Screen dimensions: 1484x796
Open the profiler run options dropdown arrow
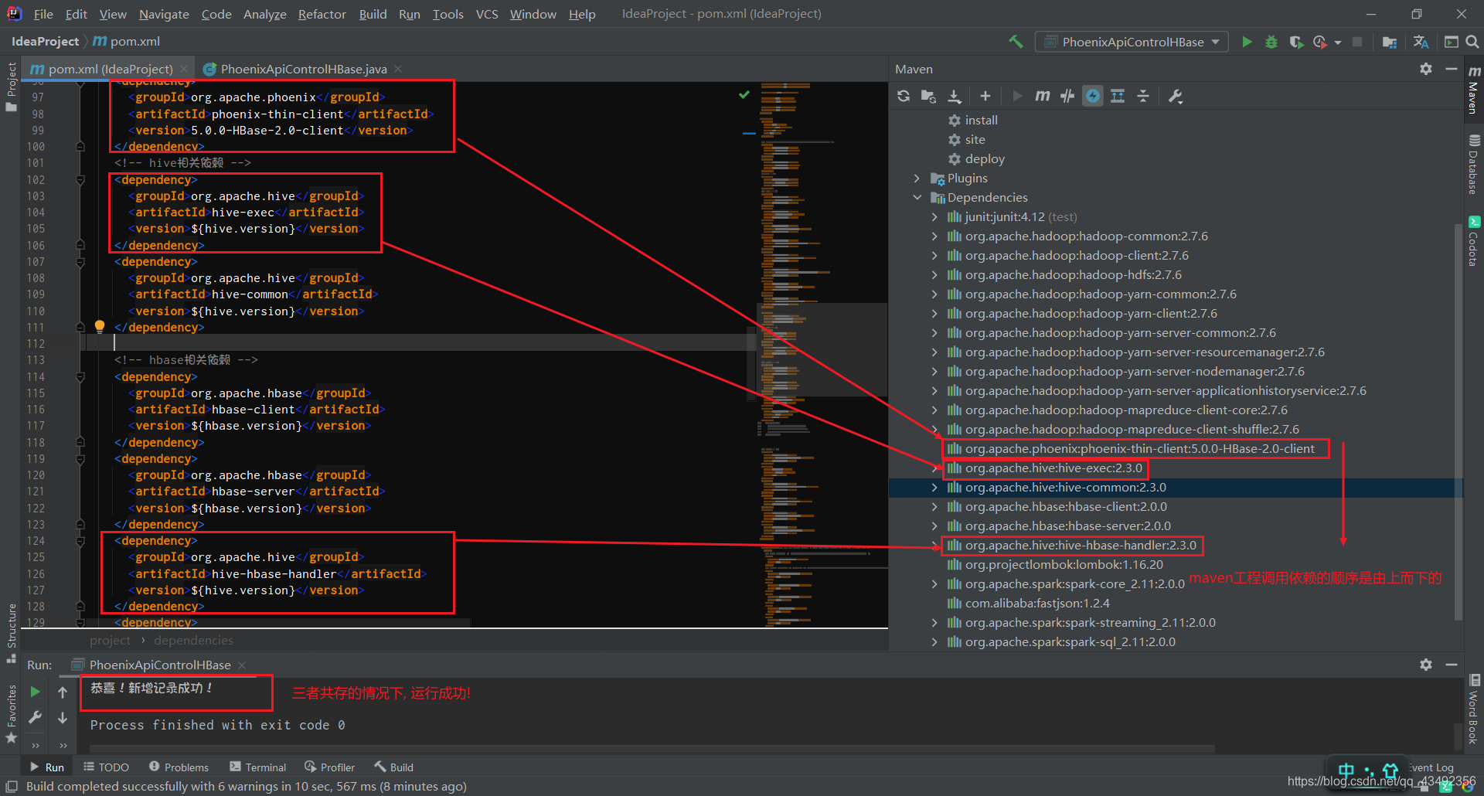tap(1337, 43)
